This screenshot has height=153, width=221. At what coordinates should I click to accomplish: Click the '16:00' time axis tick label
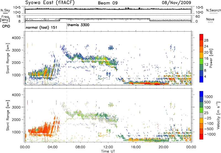136,147
